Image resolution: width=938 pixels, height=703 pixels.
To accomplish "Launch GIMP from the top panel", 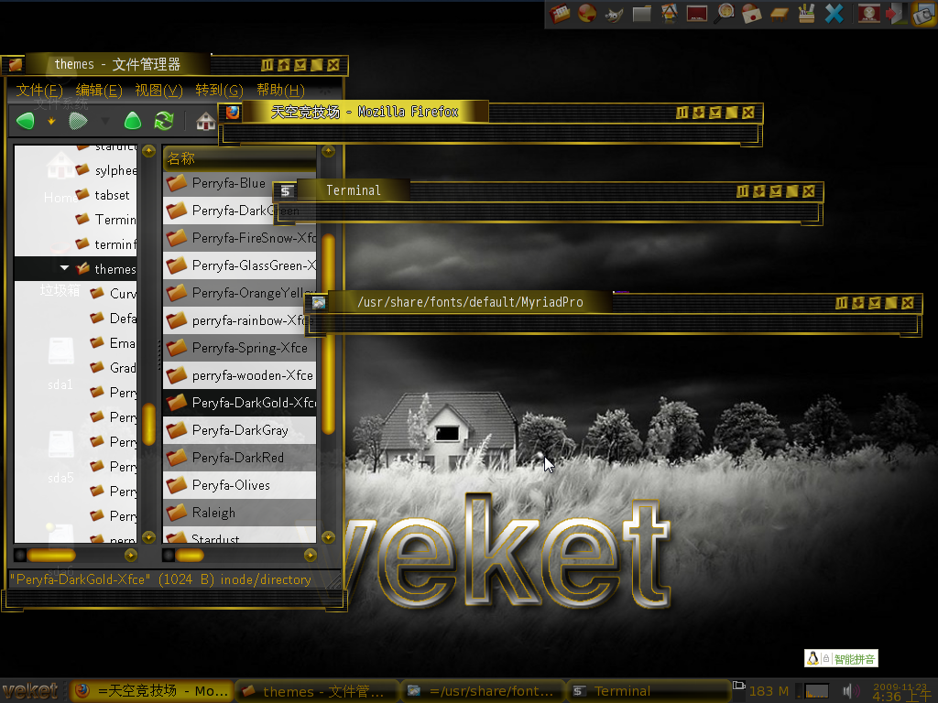I will point(615,14).
